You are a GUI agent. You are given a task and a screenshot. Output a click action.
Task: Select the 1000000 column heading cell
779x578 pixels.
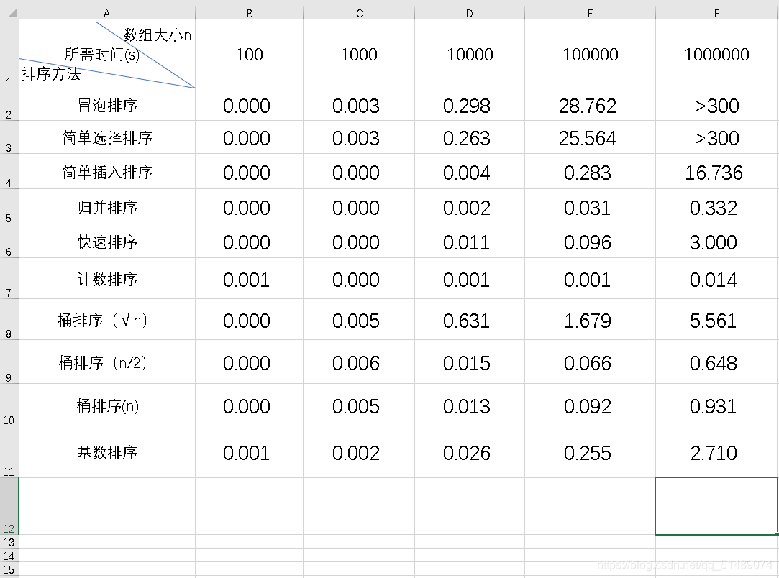tap(716, 54)
